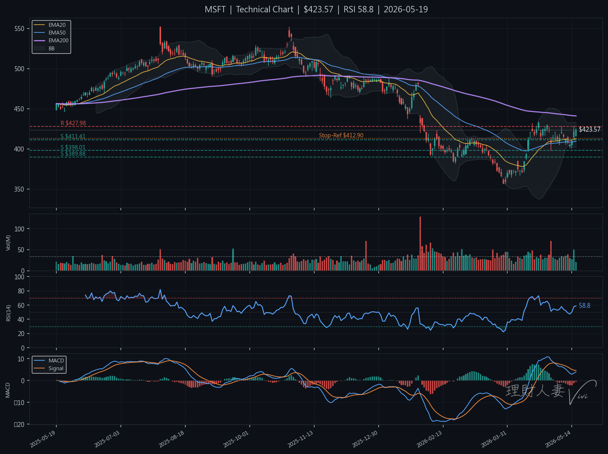Click the vertical MACD axis label

tap(8, 390)
